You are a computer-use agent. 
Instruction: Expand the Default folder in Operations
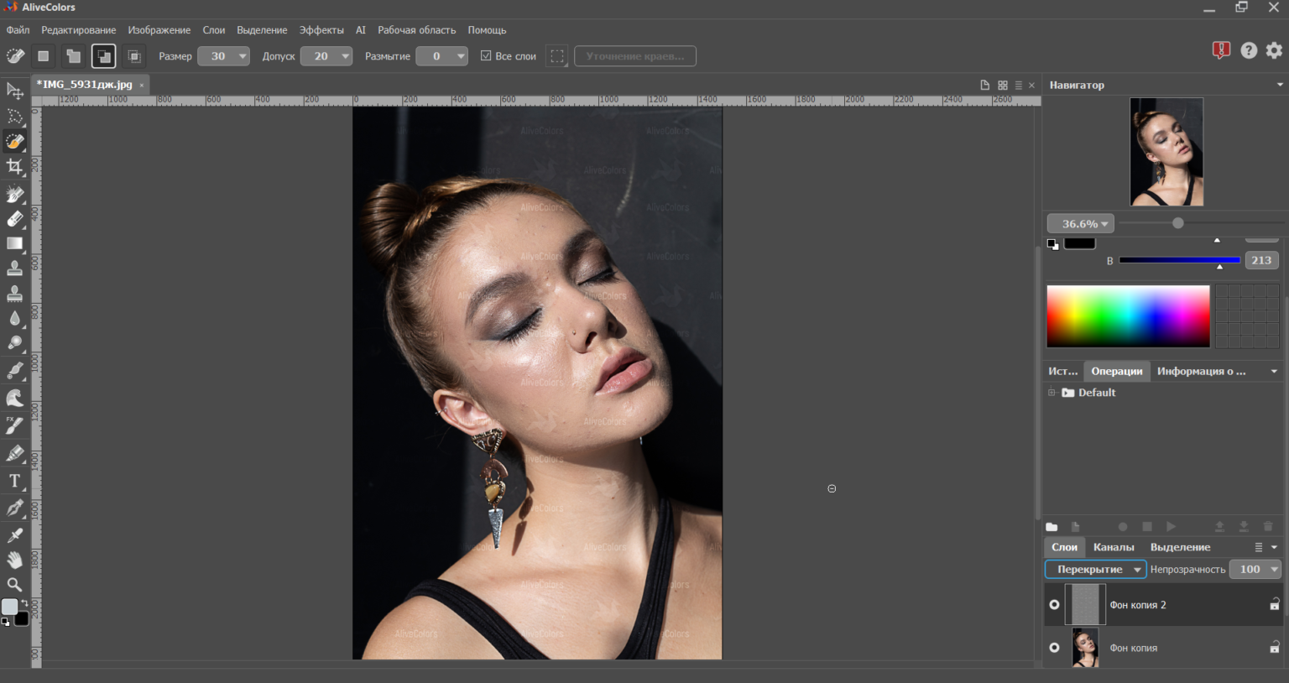(1052, 393)
